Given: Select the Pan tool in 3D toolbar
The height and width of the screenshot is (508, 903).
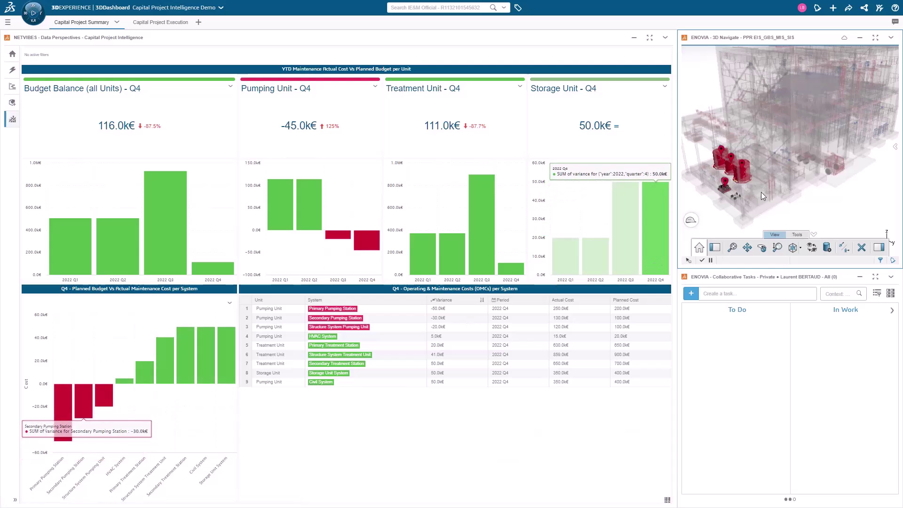Looking at the screenshot, I should (747, 247).
